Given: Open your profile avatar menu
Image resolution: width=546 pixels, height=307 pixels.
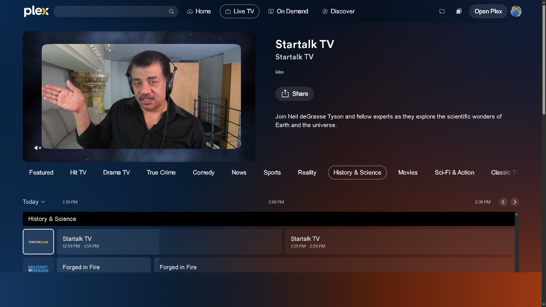Looking at the screenshot, I should point(516,11).
